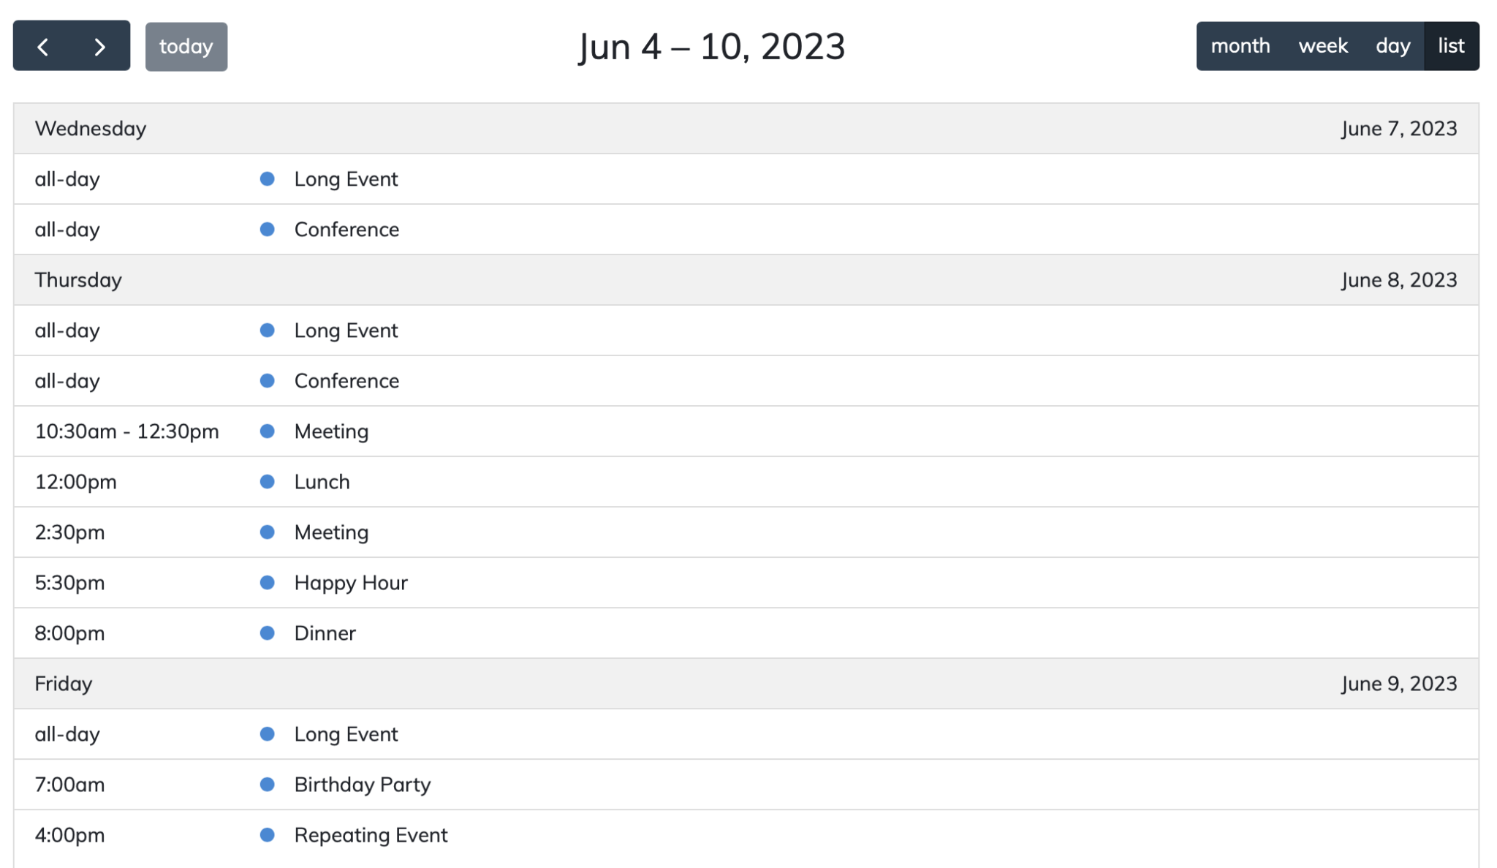Click the next week chevron arrow

click(x=99, y=46)
